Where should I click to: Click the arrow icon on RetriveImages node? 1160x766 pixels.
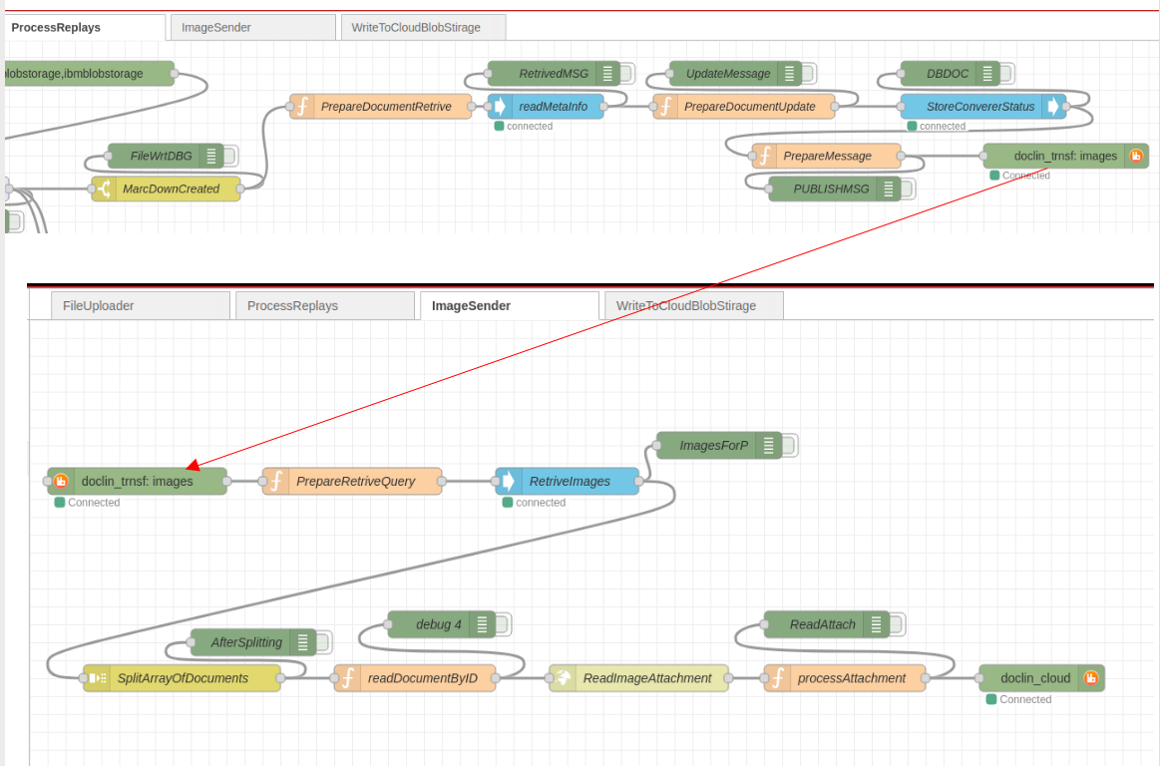(508, 482)
